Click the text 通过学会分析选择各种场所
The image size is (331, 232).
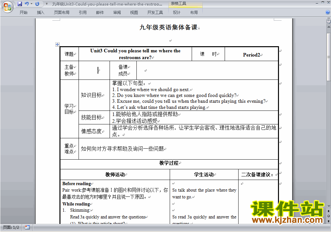pyautogui.click(x=143, y=128)
